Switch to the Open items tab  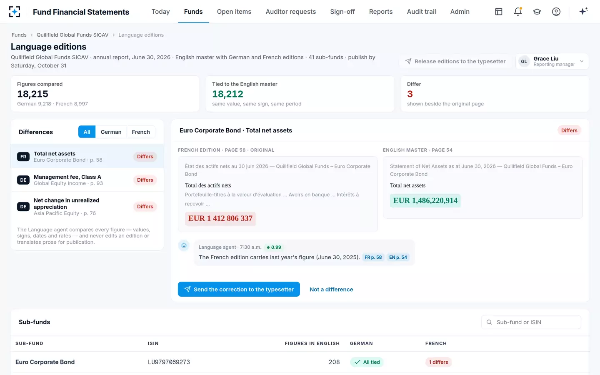point(234,12)
